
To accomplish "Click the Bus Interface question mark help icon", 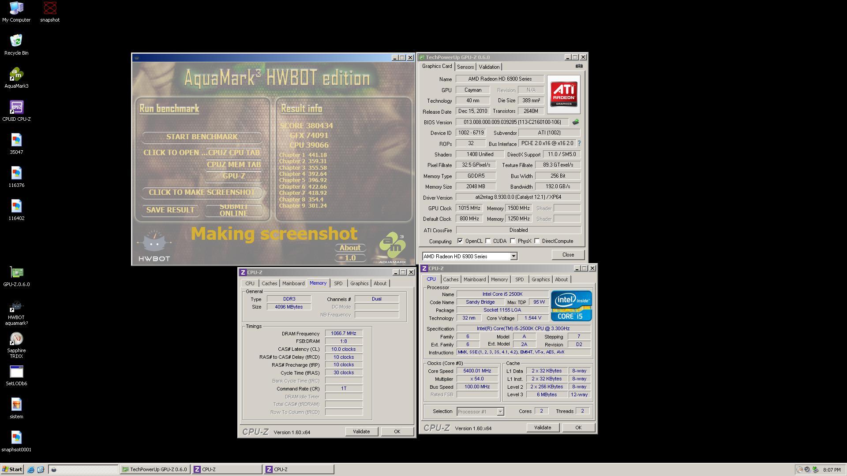I will point(579,143).
